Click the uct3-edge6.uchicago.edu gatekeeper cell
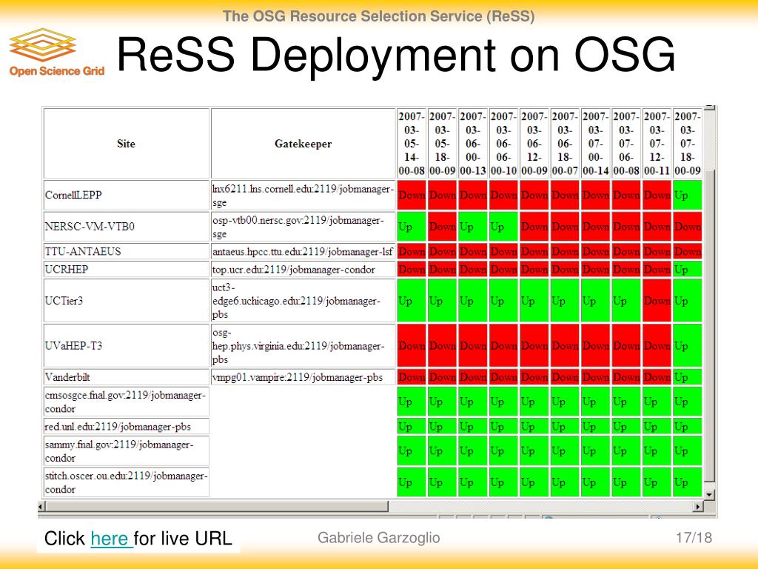Screen dimensions: 758x569 coord(303,301)
